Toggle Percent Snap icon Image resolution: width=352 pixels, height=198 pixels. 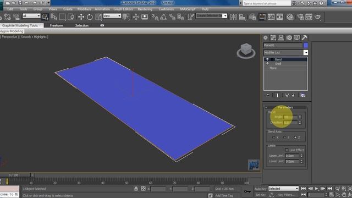(172, 17)
